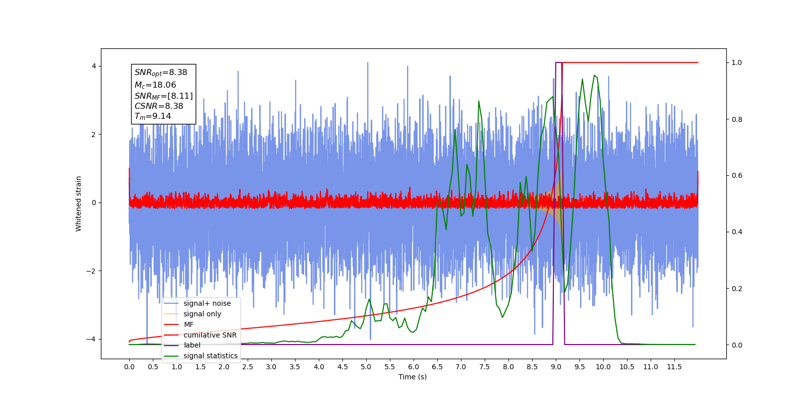Screen dimensions: 807x403
Task: Click the green line swatch for signal statistics
Action: point(171,356)
